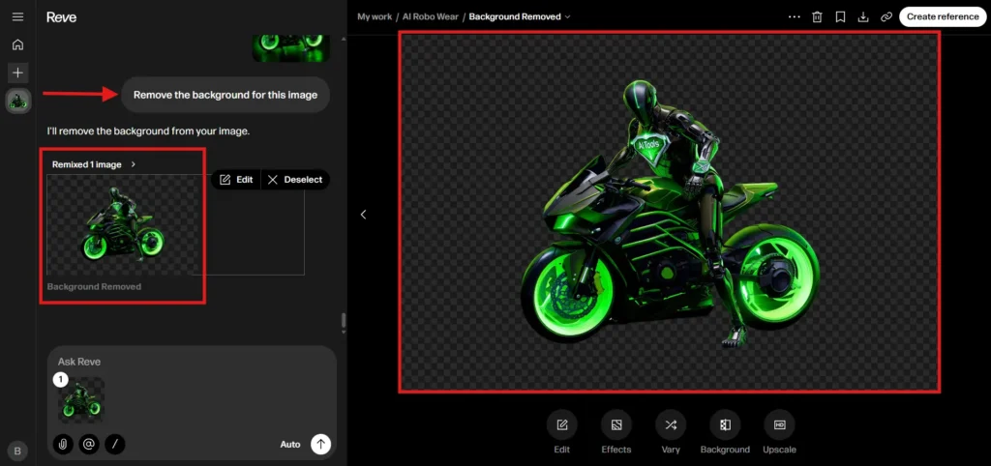Select the Background Removed thumbnail in chat
The width and height of the screenshot is (991, 466).
pyautogui.click(x=121, y=227)
